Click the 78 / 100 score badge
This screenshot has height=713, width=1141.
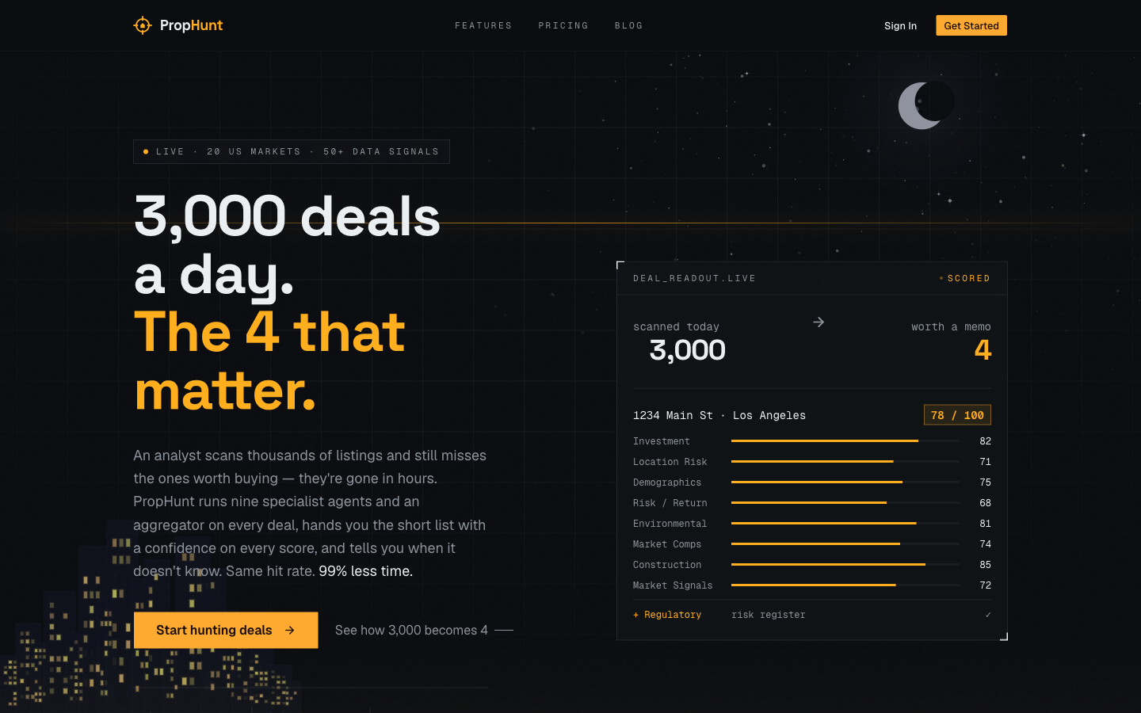[x=957, y=415]
